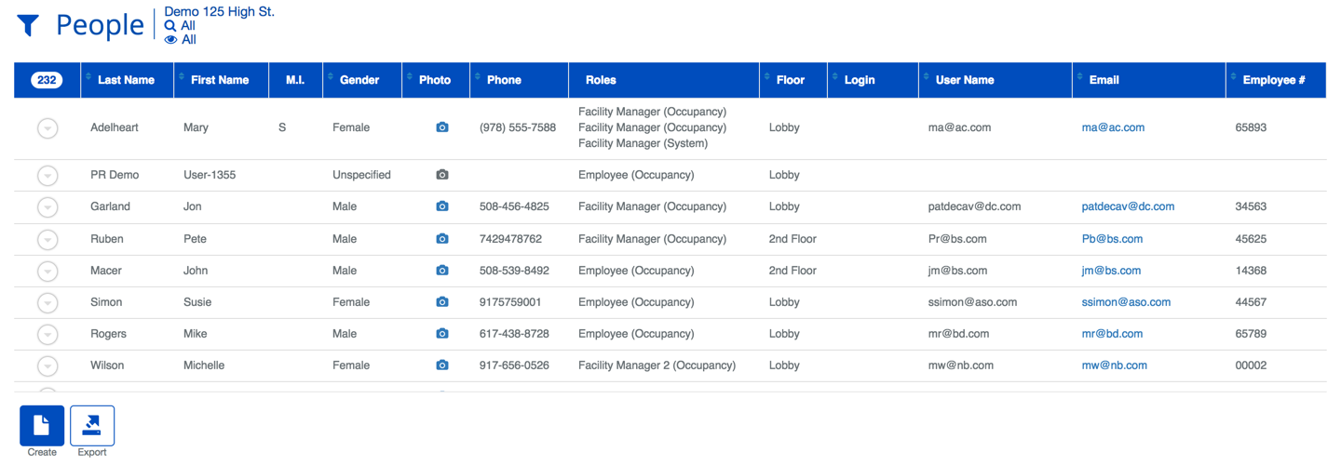
Task: Open photo camera icon for Adelheart
Action: 442,127
